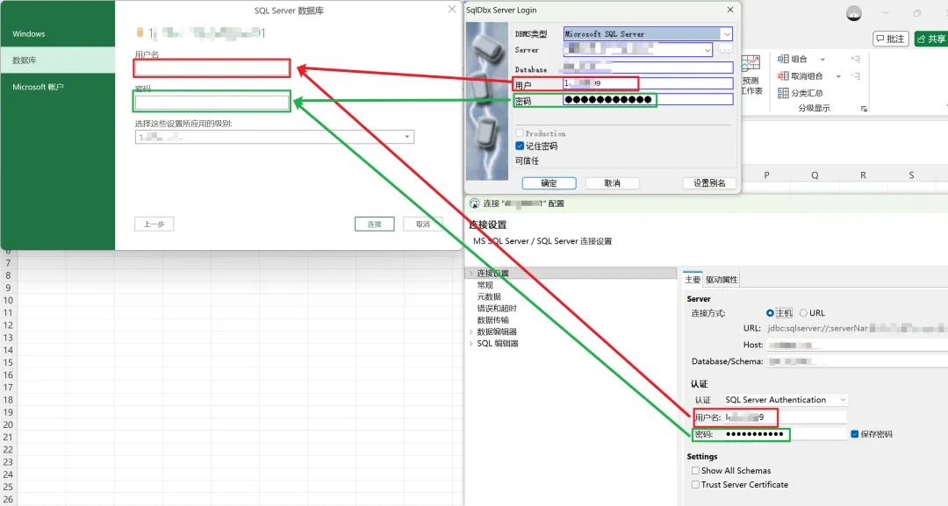
Task: Select Excel row header 20
Action: pos(8,425)
